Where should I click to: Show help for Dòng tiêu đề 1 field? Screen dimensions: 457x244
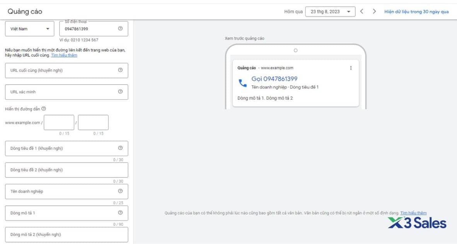[x=120, y=148]
